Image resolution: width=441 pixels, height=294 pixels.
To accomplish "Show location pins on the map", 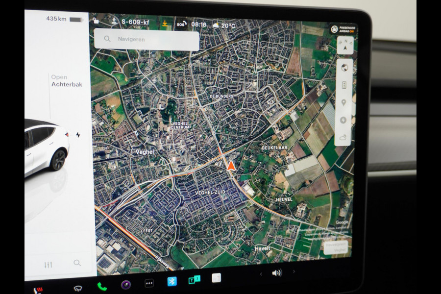I will 343,103.
